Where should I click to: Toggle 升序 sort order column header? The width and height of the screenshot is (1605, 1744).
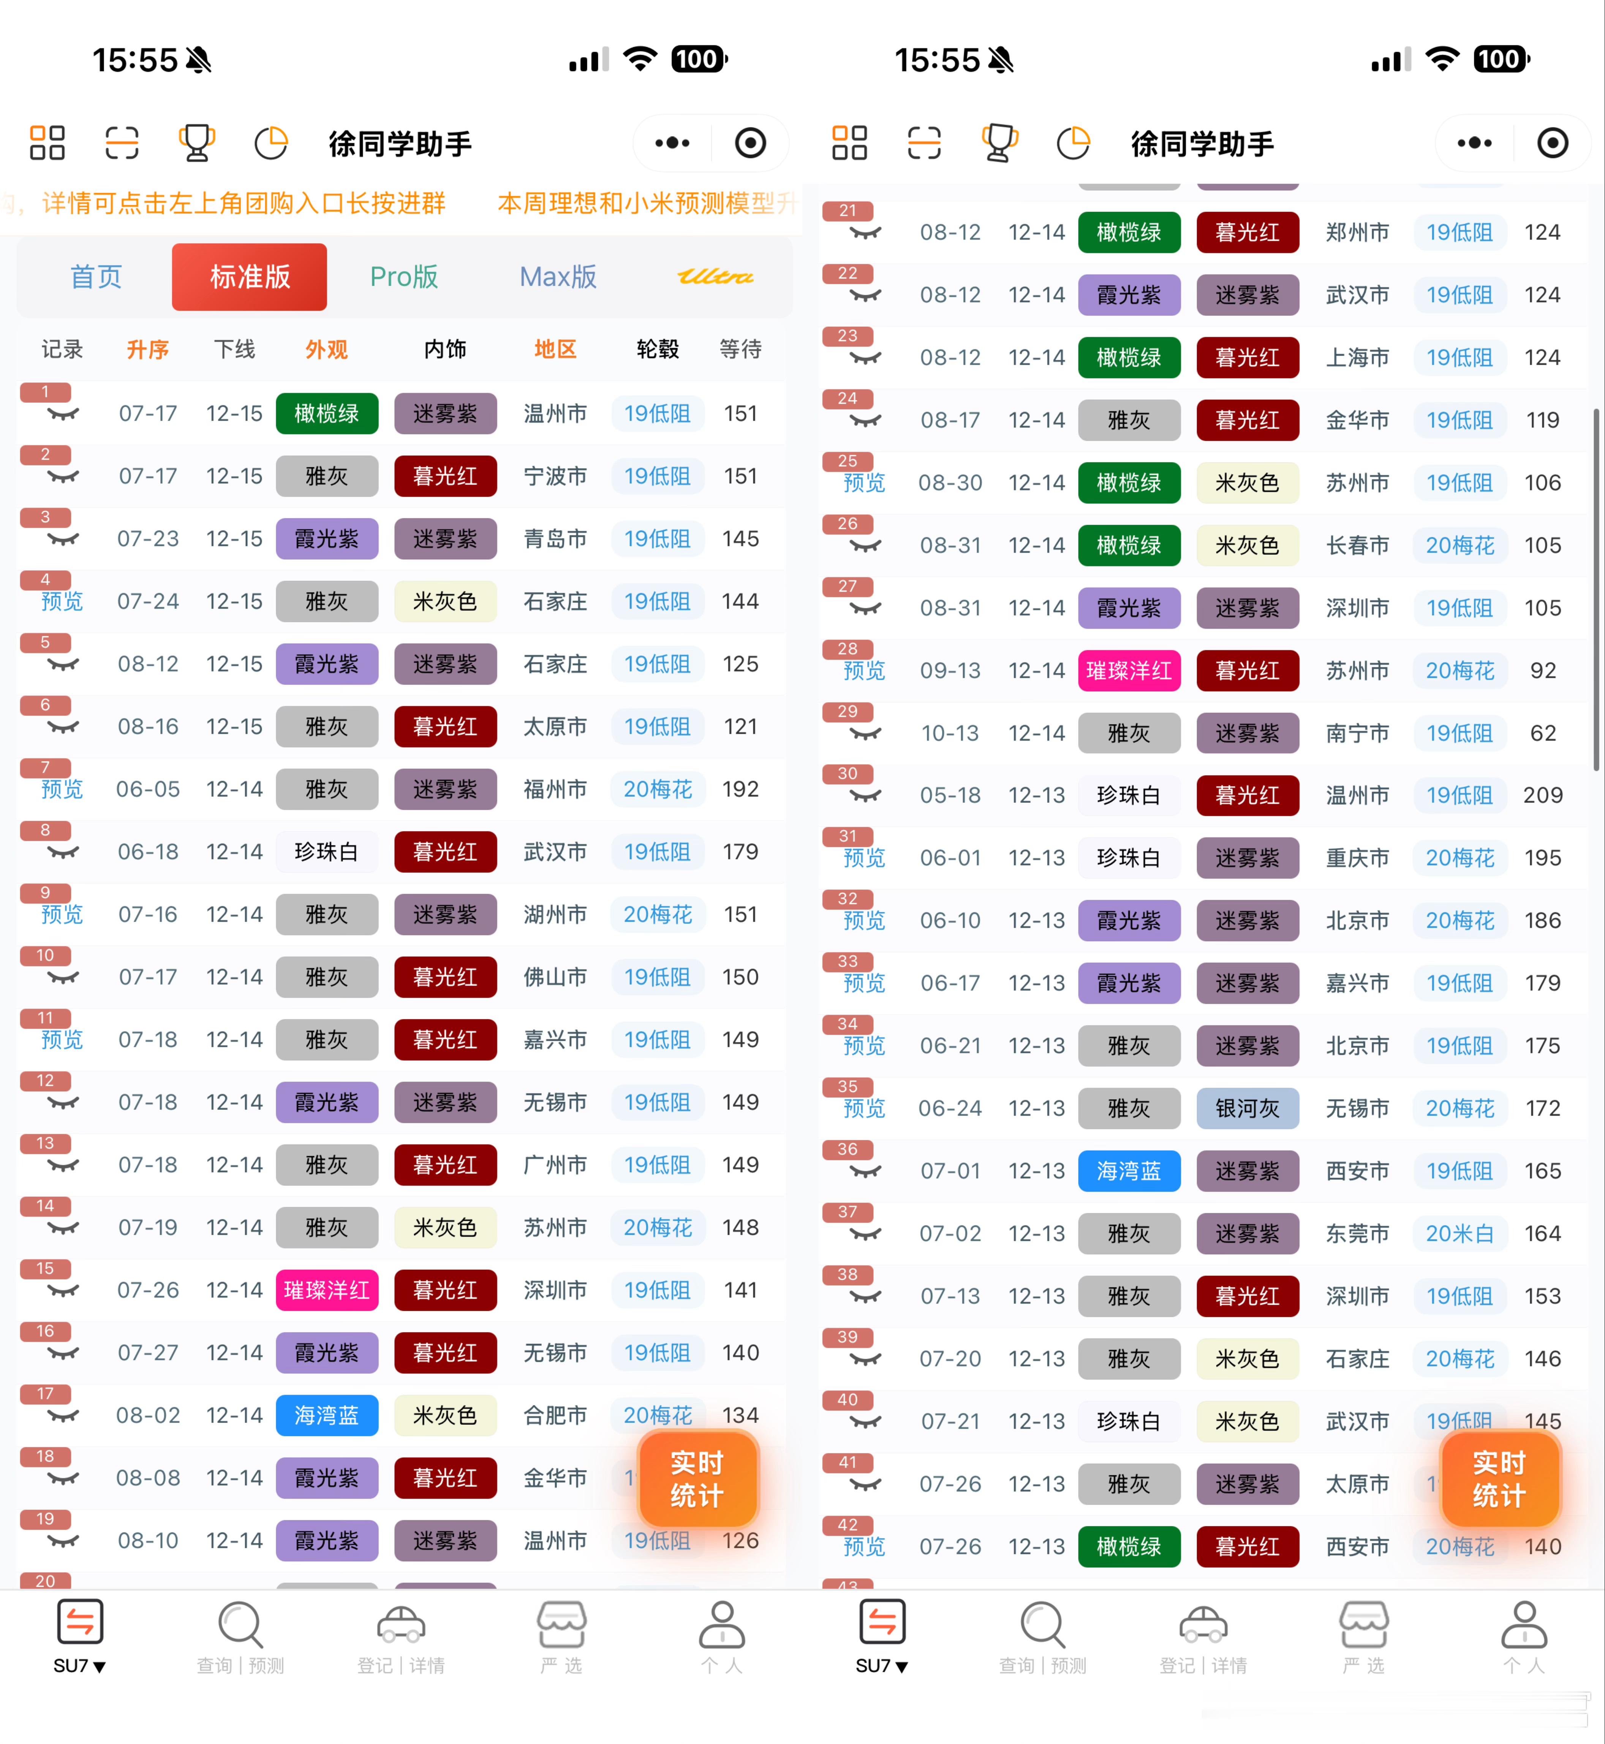tap(148, 349)
